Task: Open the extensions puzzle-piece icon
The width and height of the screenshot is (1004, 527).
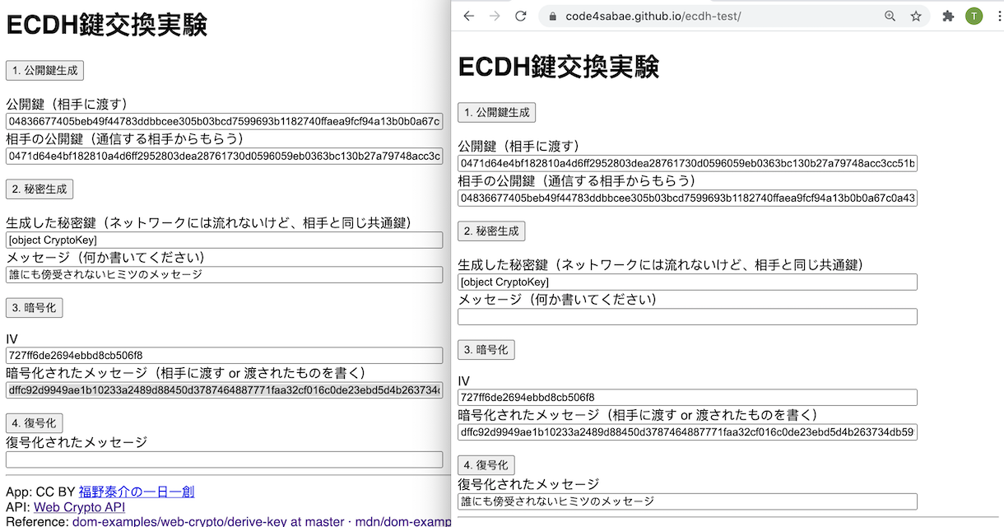Action: coord(946,15)
